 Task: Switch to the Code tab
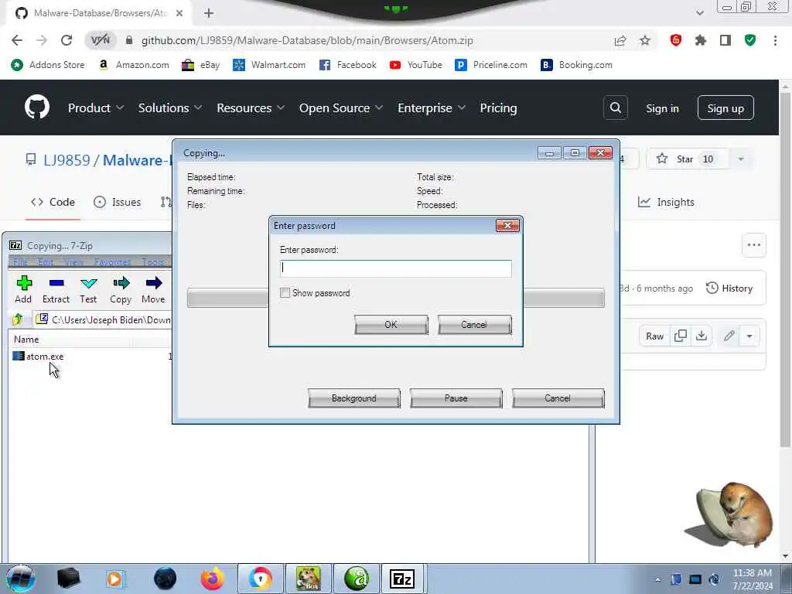point(53,202)
